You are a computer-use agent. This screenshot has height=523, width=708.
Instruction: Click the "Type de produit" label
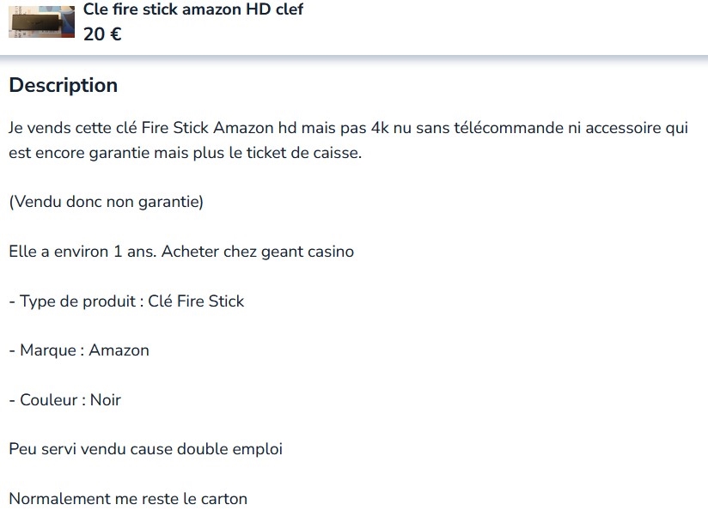[76, 301]
